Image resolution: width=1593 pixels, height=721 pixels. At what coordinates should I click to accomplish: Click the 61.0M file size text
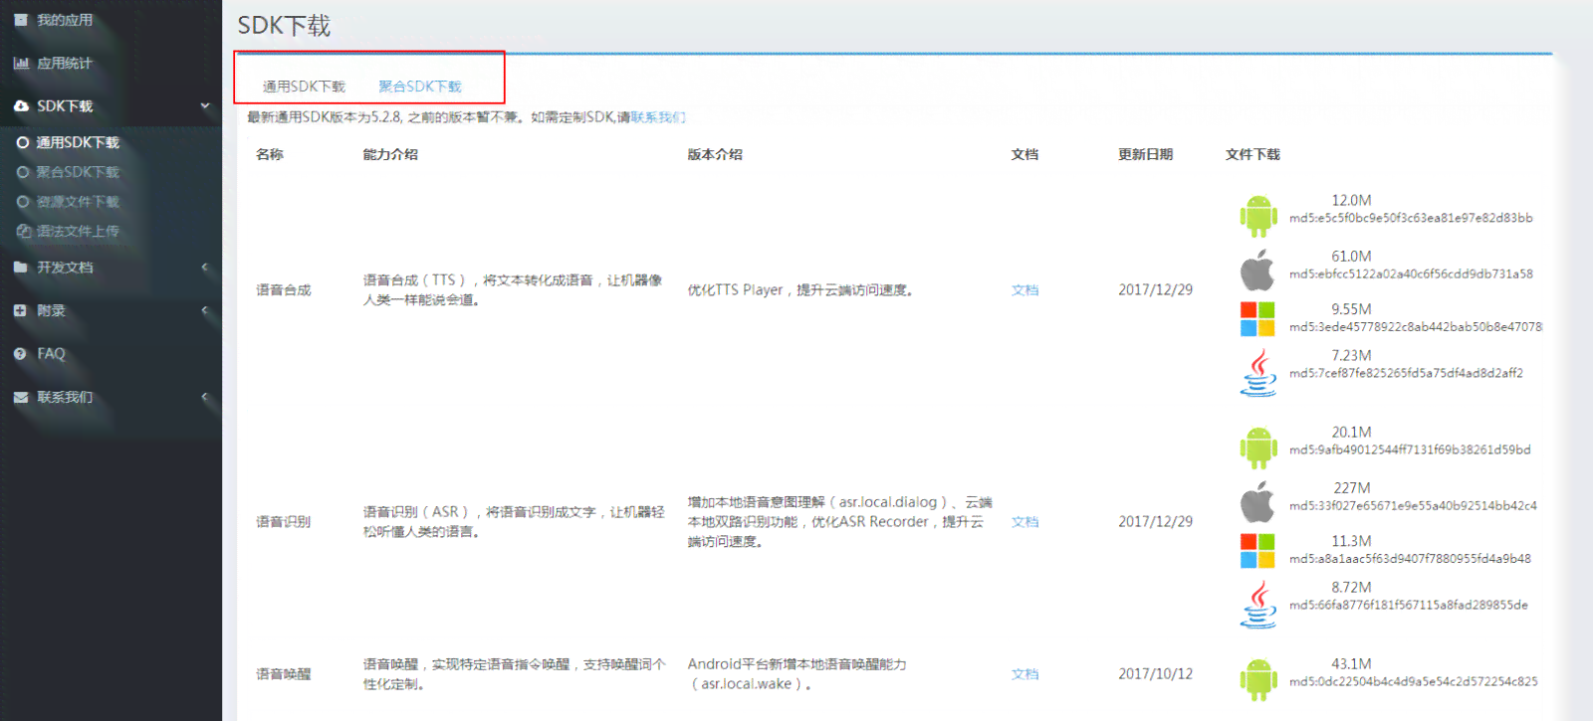pos(1351,257)
